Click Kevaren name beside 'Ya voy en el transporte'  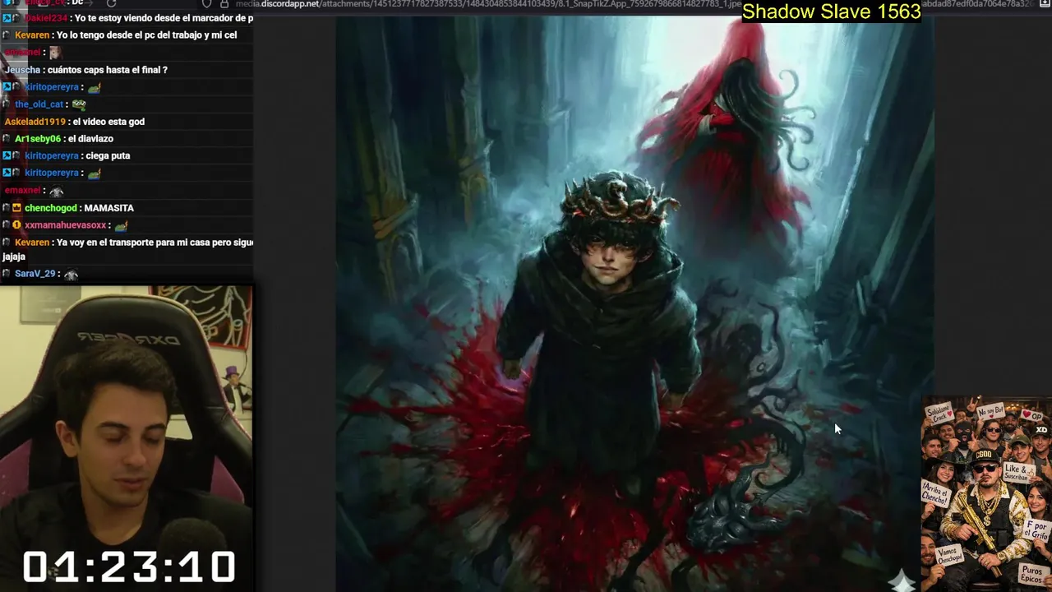tap(32, 243)
